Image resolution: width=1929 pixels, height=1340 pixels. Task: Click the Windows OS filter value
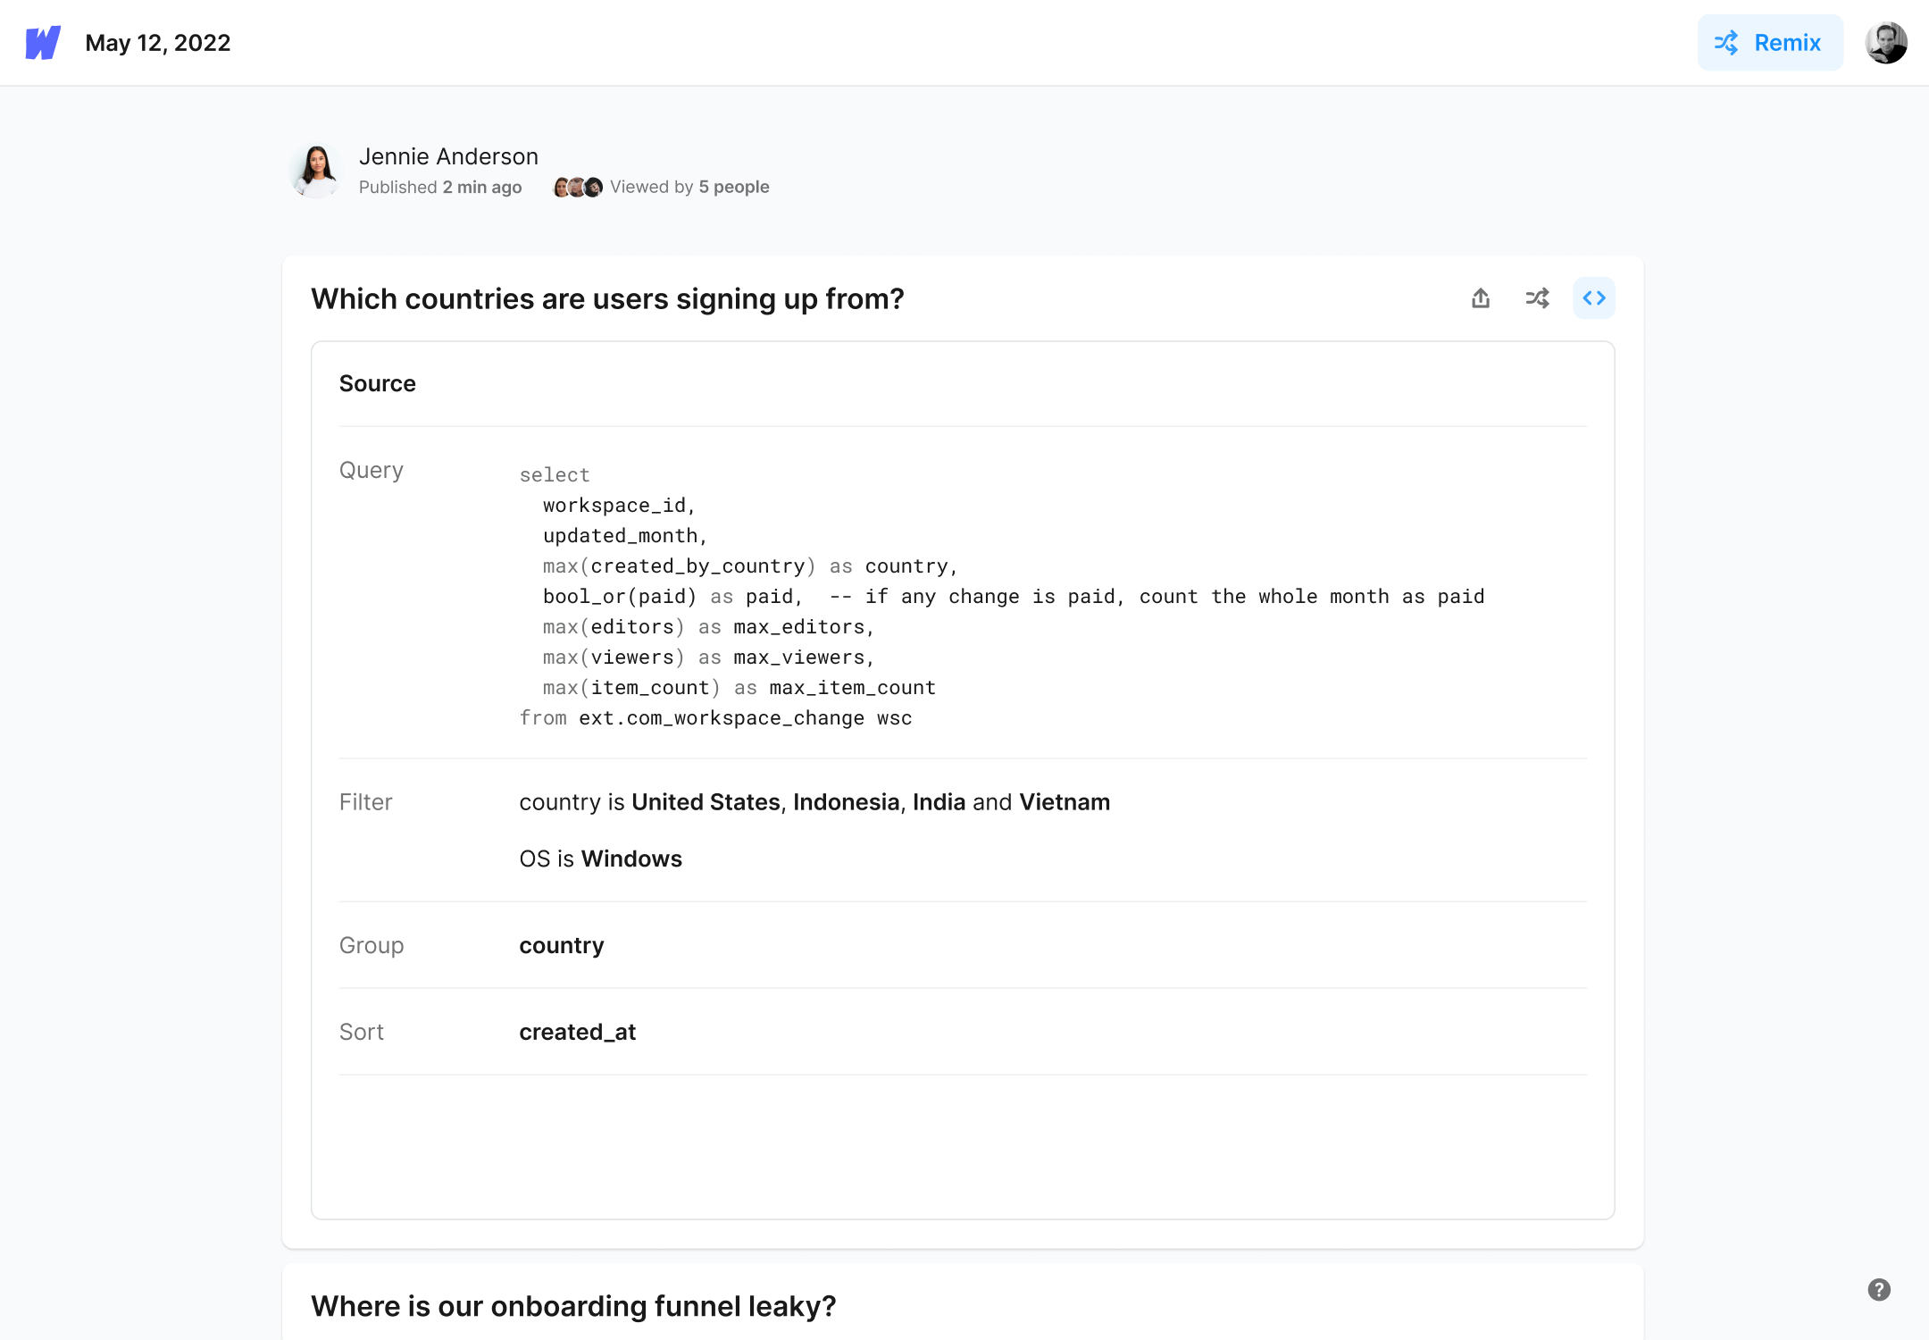tap(631, 858)
